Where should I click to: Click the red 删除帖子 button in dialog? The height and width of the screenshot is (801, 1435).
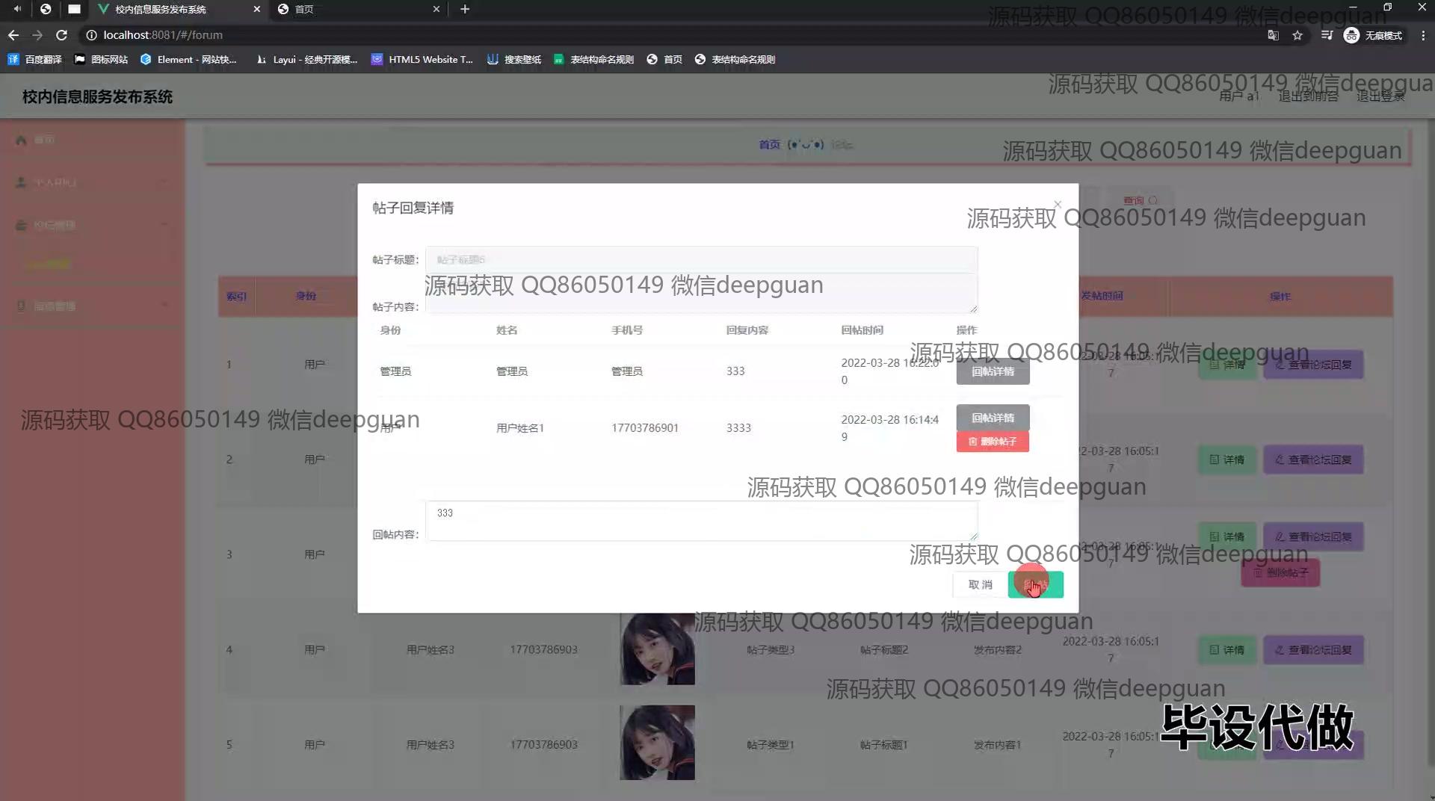(x=993, y=442)
